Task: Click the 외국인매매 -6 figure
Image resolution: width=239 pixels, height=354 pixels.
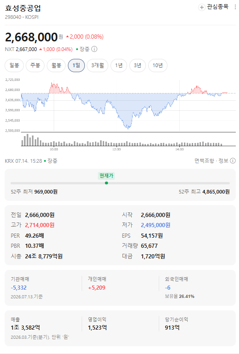Action: pos(167,288)
